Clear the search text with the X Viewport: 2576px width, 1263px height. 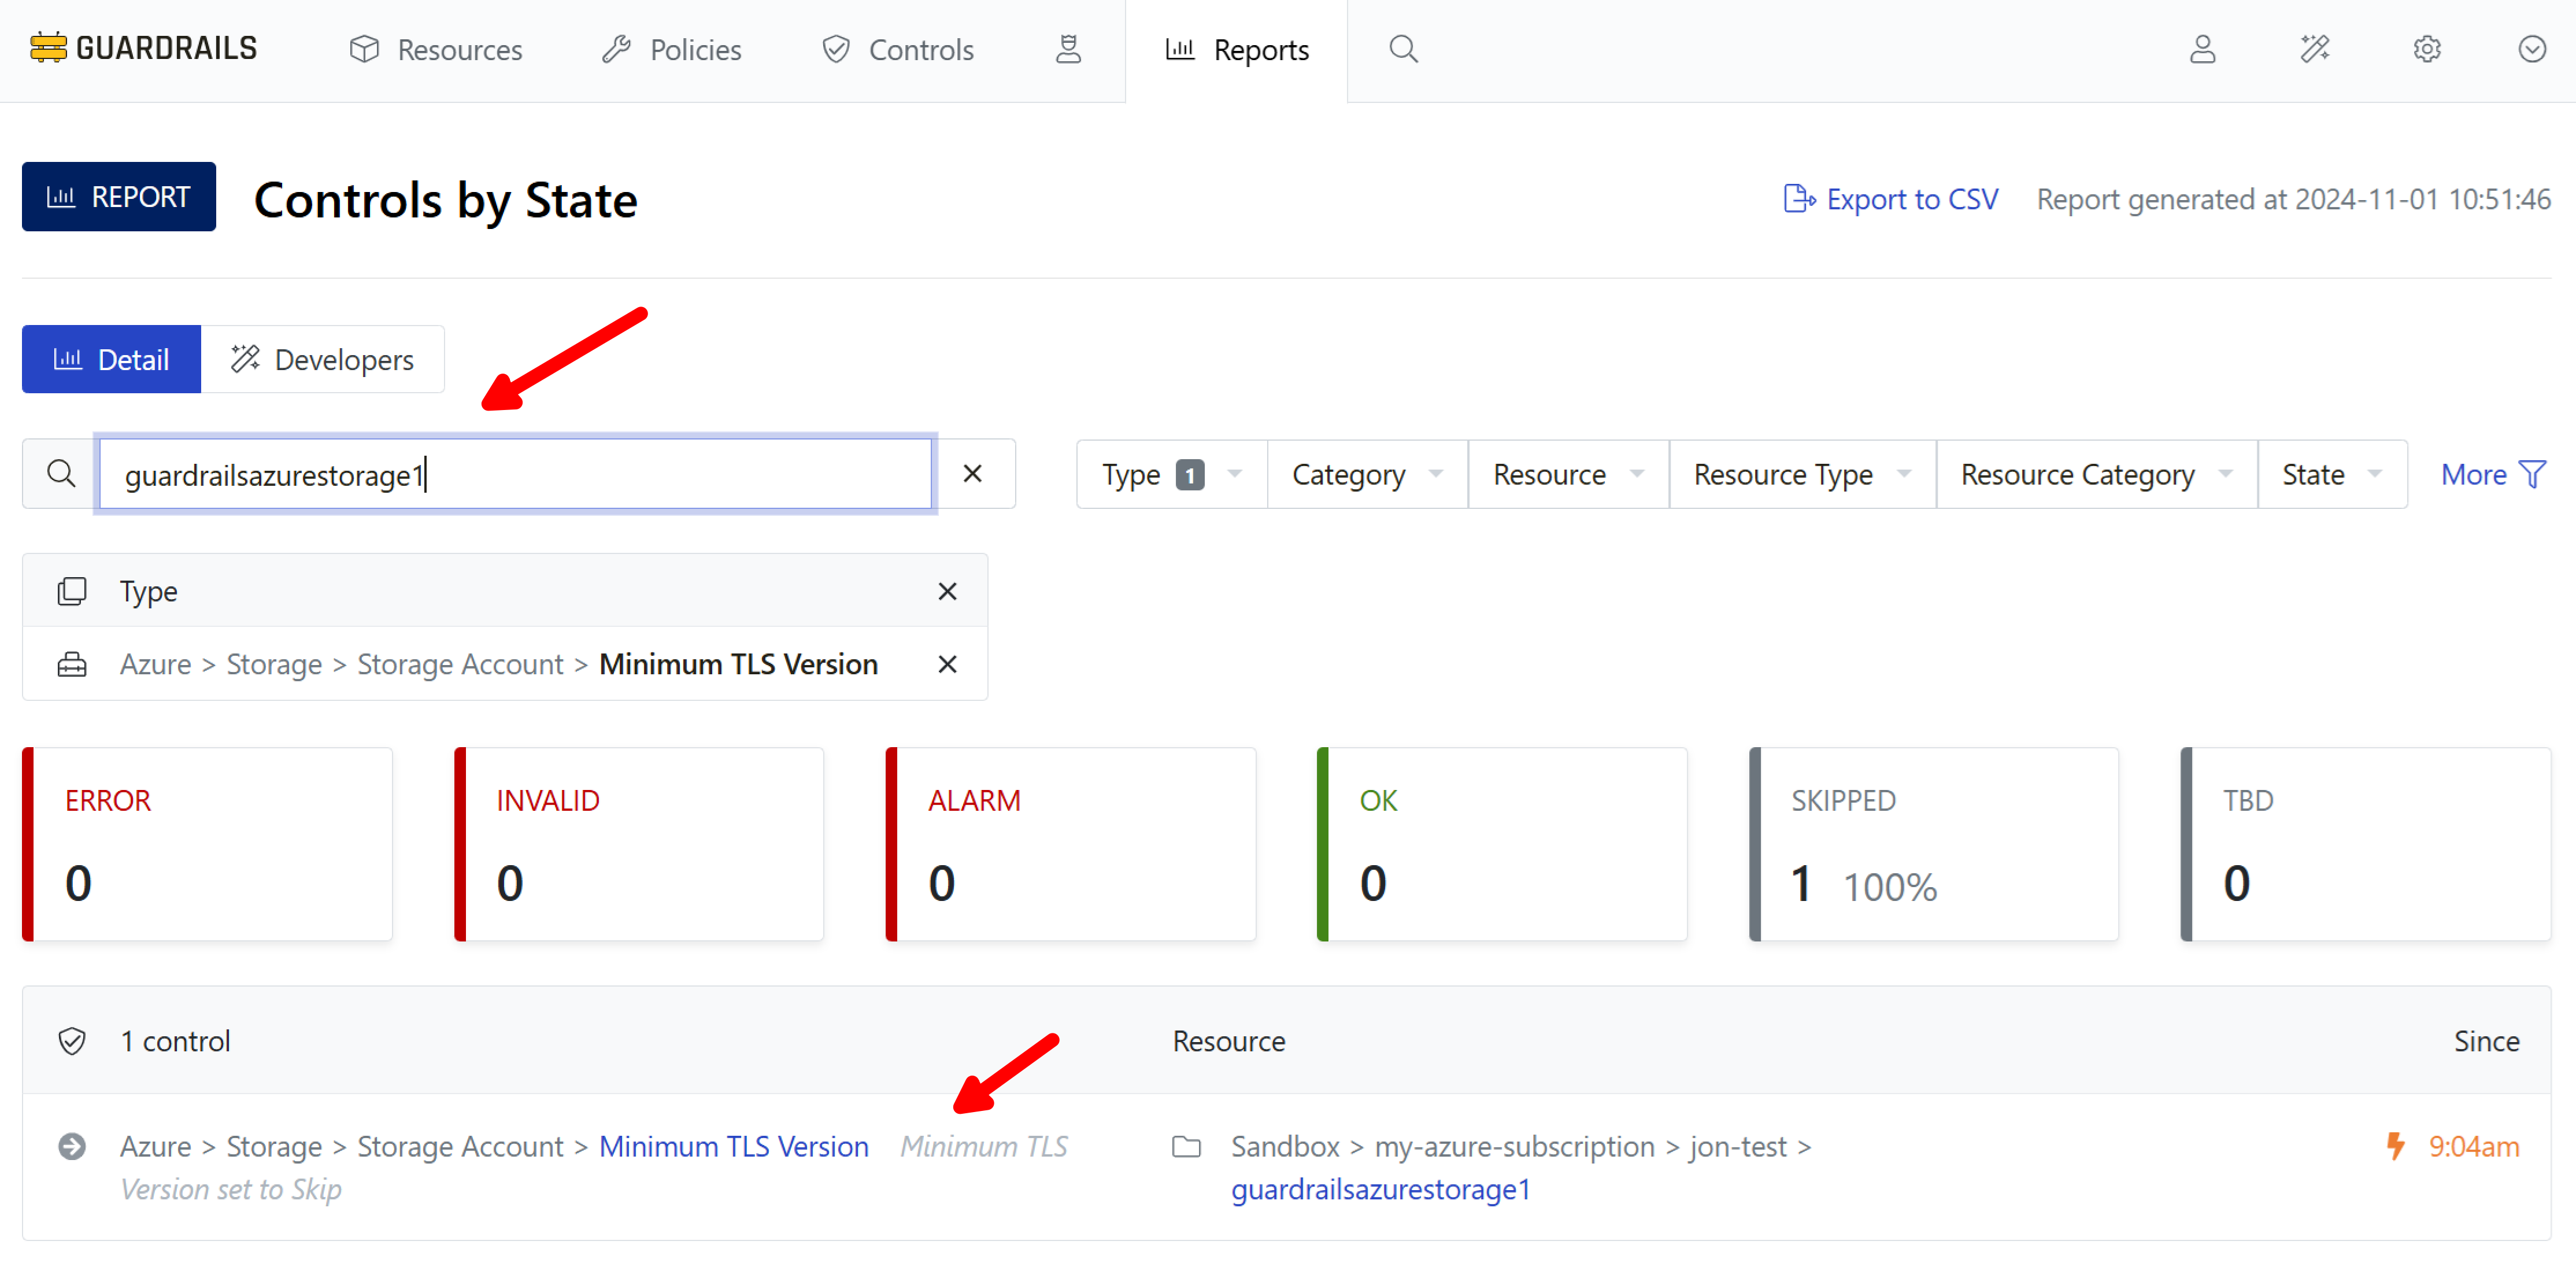tap(972, 474)
